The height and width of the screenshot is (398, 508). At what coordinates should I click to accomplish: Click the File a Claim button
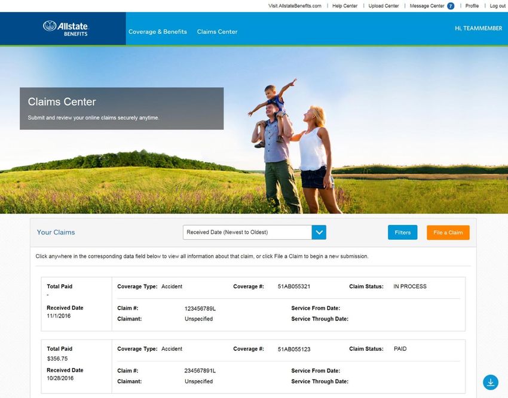point(448,232)
